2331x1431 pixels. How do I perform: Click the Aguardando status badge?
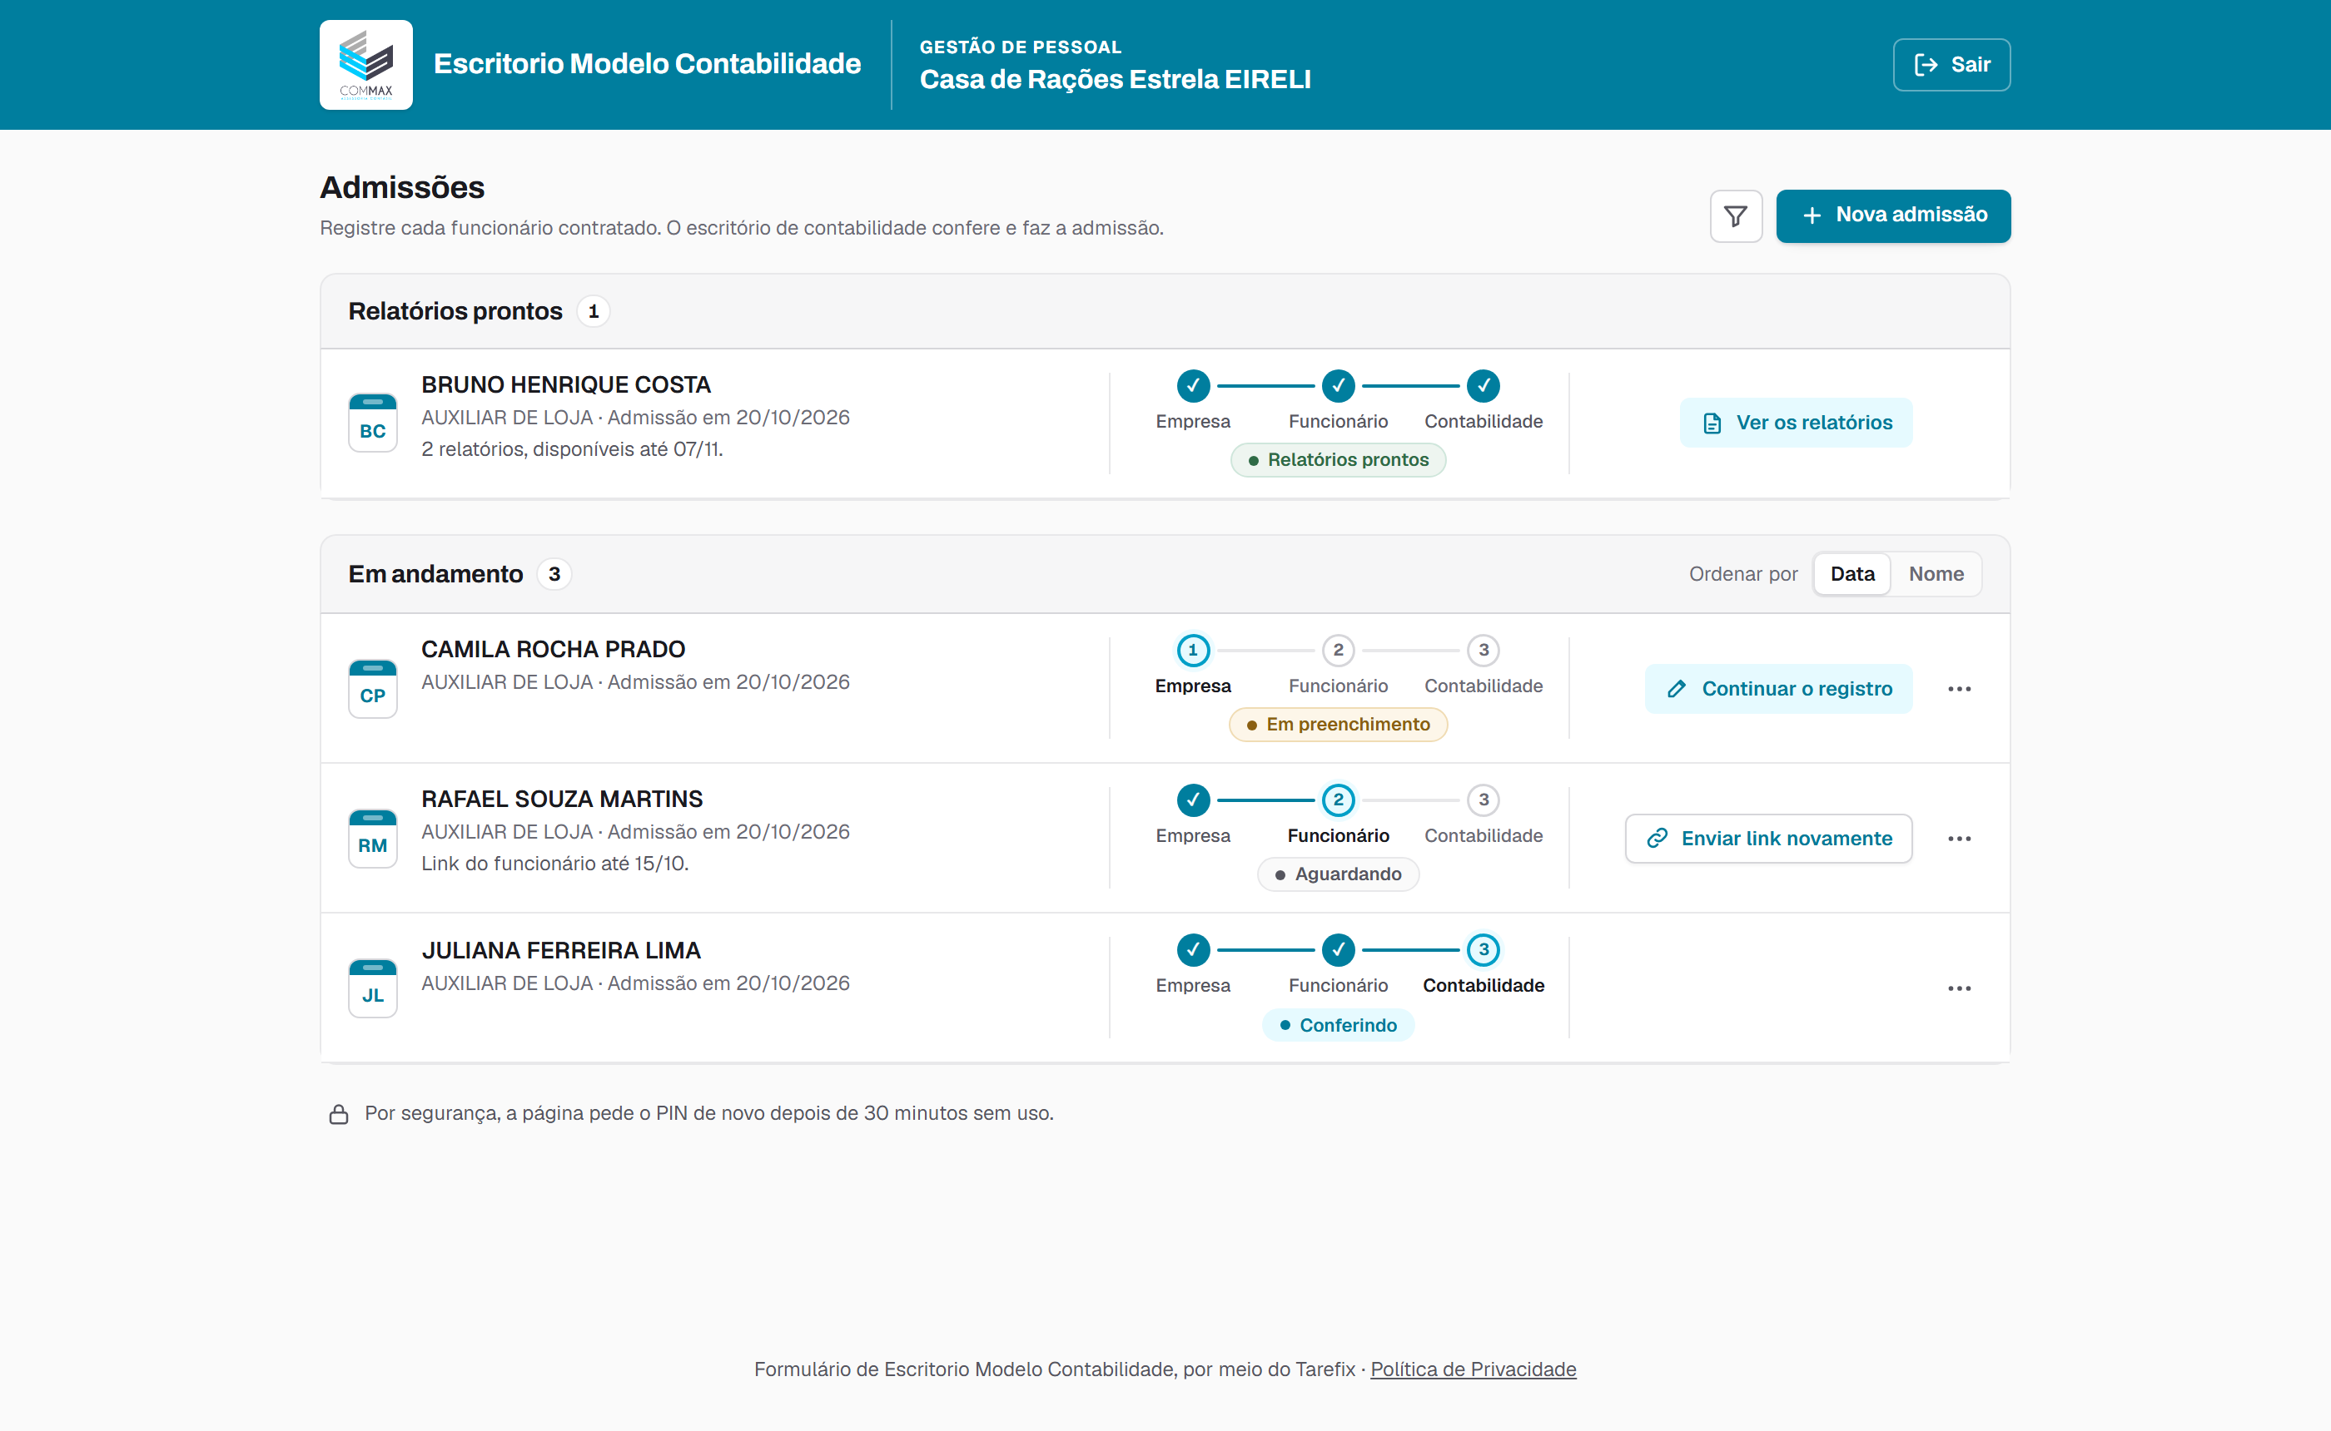(1338, 874)
